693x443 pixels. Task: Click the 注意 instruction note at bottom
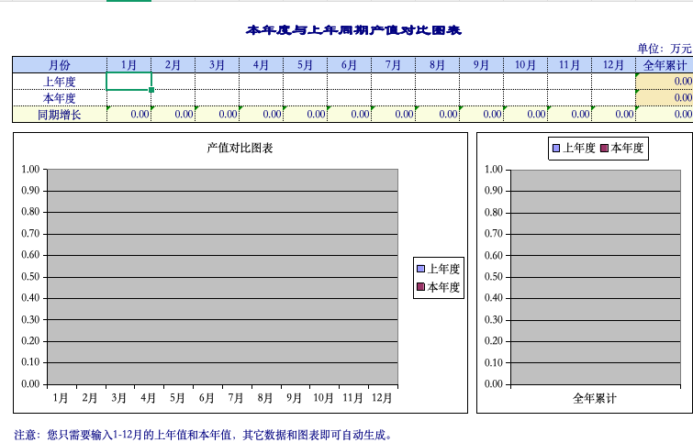[x=203, y=435]
